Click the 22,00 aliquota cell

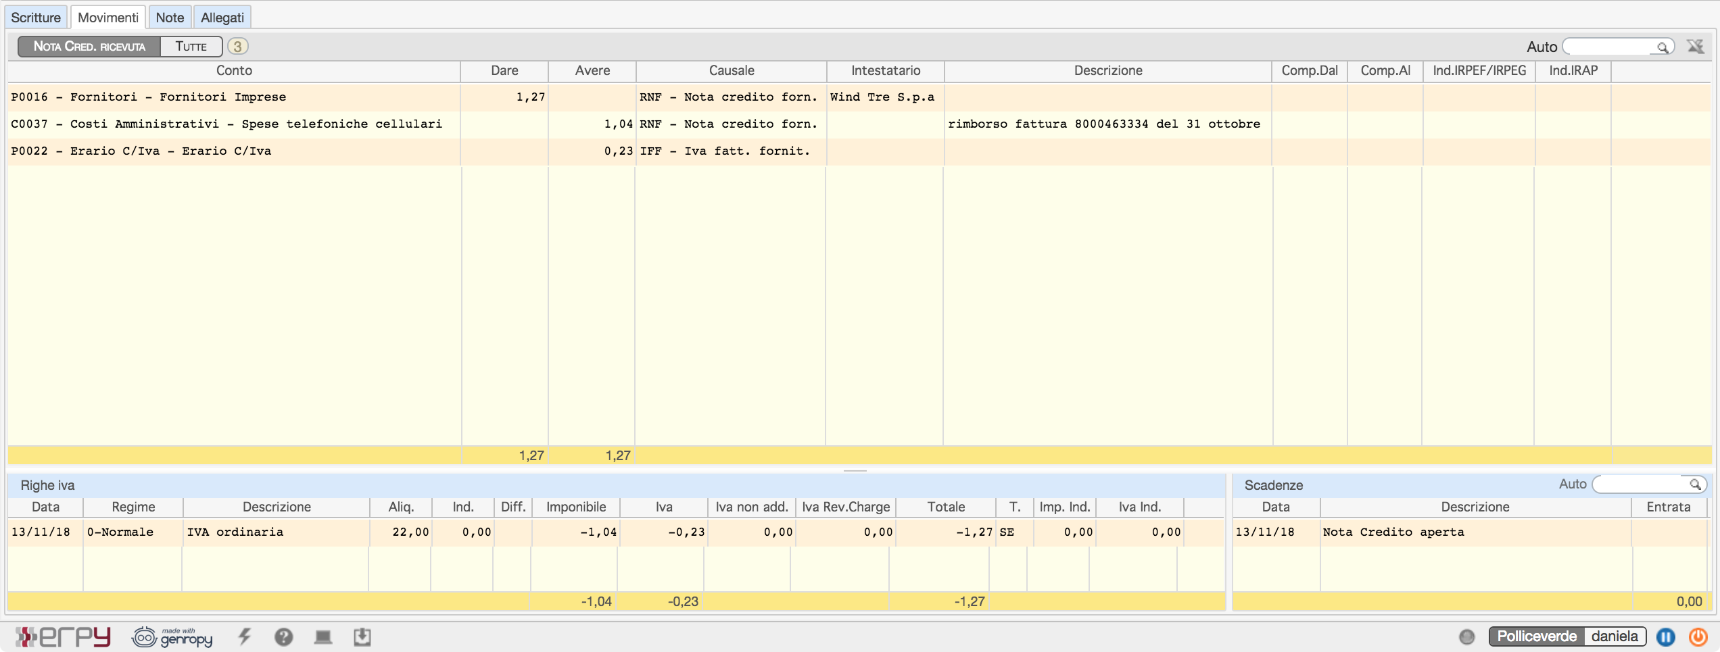coord(401,532)
